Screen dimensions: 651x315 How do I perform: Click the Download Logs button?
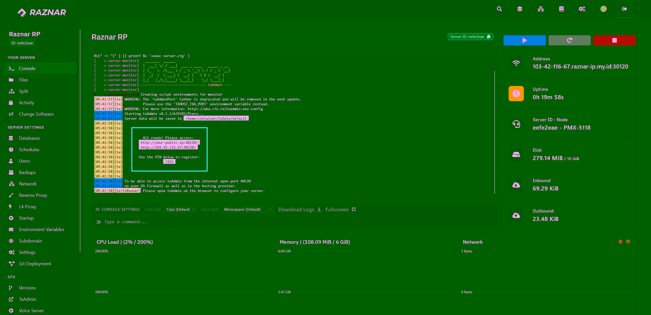pos(300,209)
